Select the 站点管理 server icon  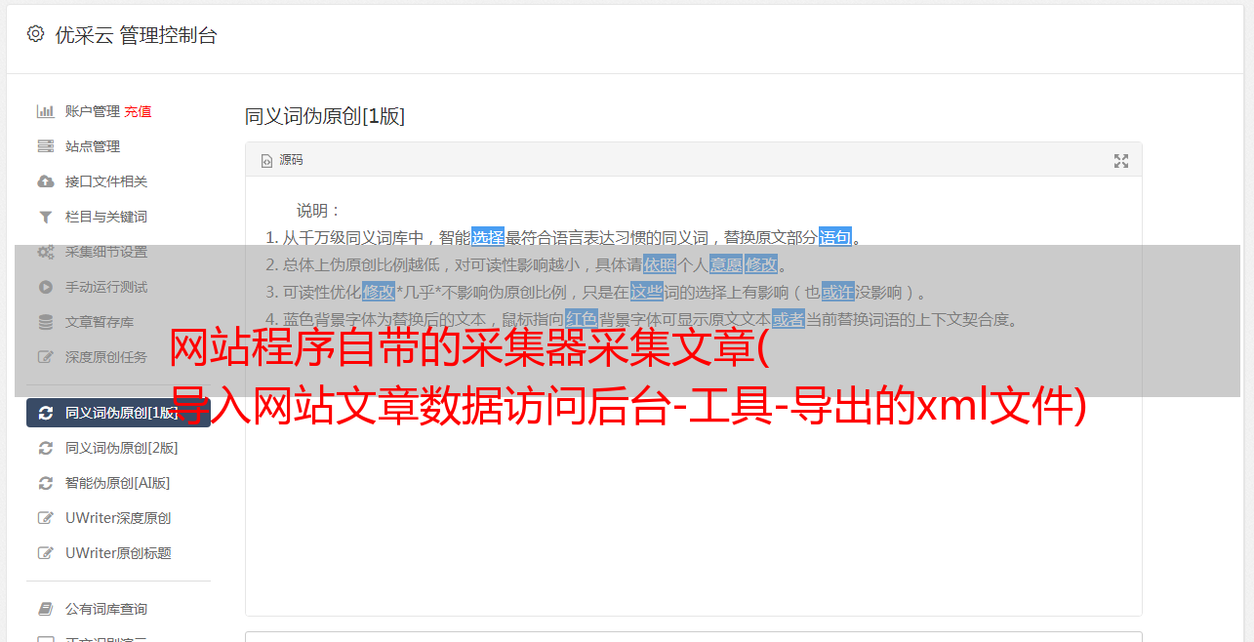pos(45,146)
